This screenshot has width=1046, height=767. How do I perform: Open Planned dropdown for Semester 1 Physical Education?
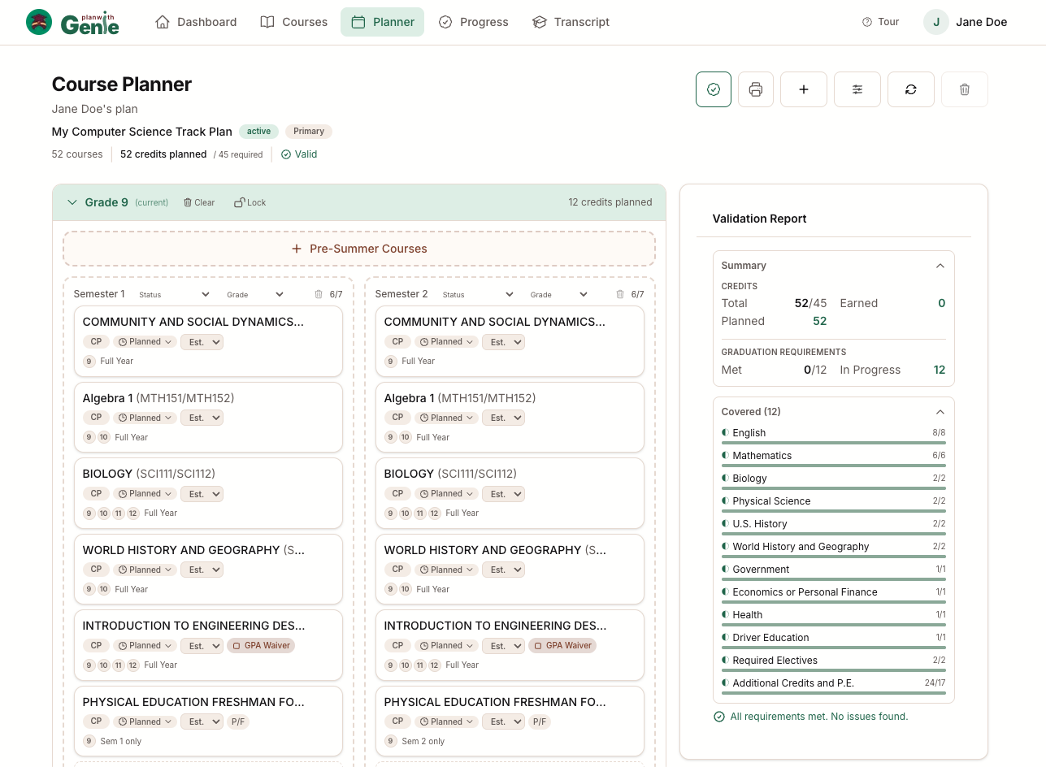(145, 721)
